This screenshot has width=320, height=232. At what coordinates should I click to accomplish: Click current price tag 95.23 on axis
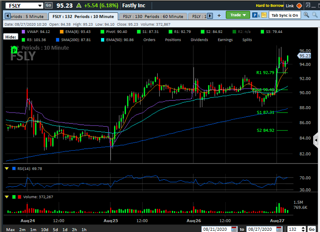point(304,56)
